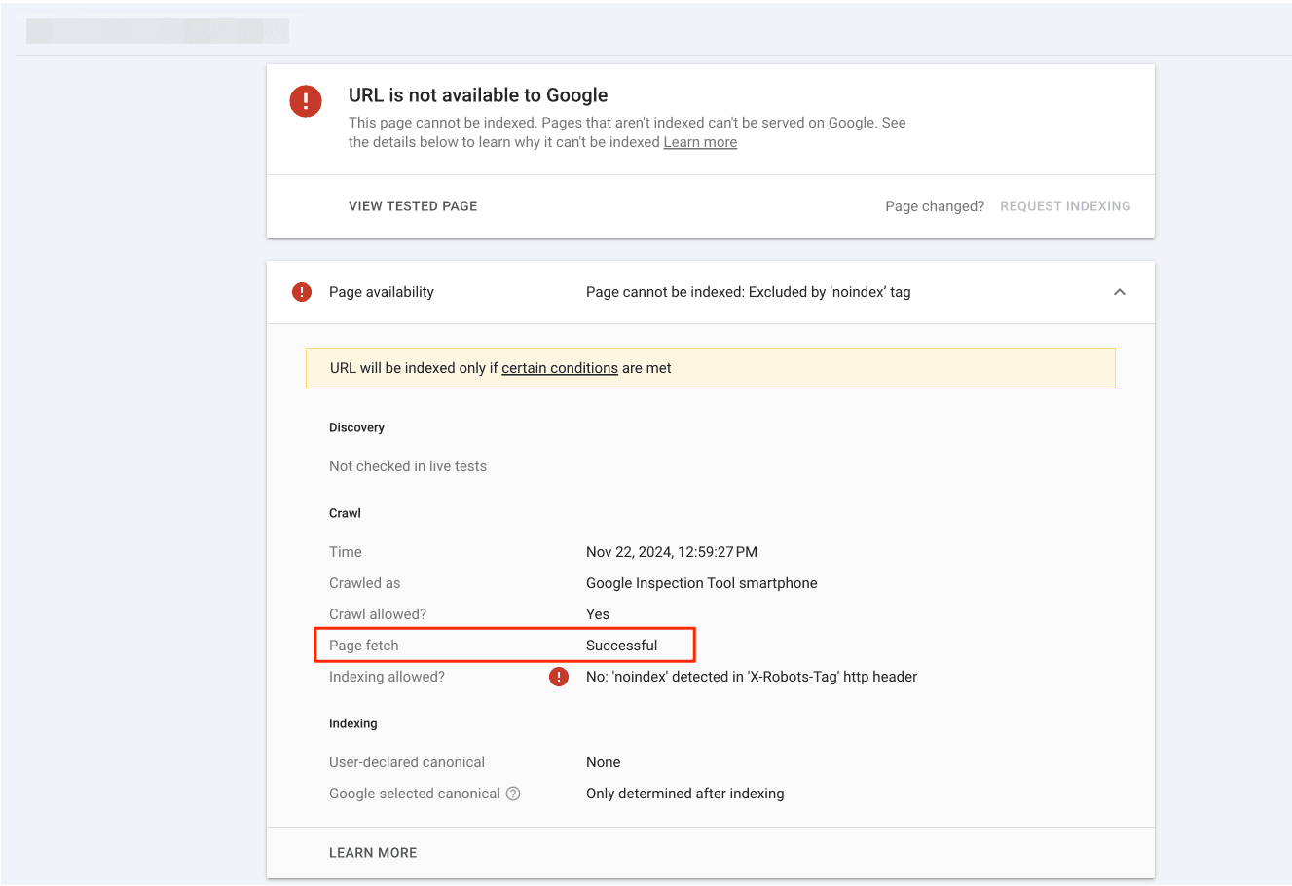The width and height of the screenshot is (1292, 886).
Task: Click "None" beside User-declared canonical
Action: tap(603, 761)
